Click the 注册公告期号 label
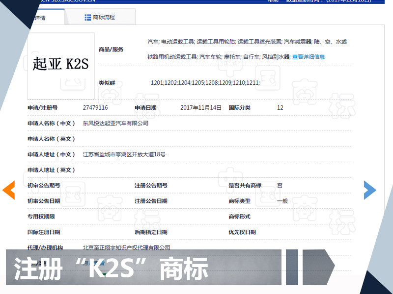This screenshot has height=294, width=393. [151, 186]
